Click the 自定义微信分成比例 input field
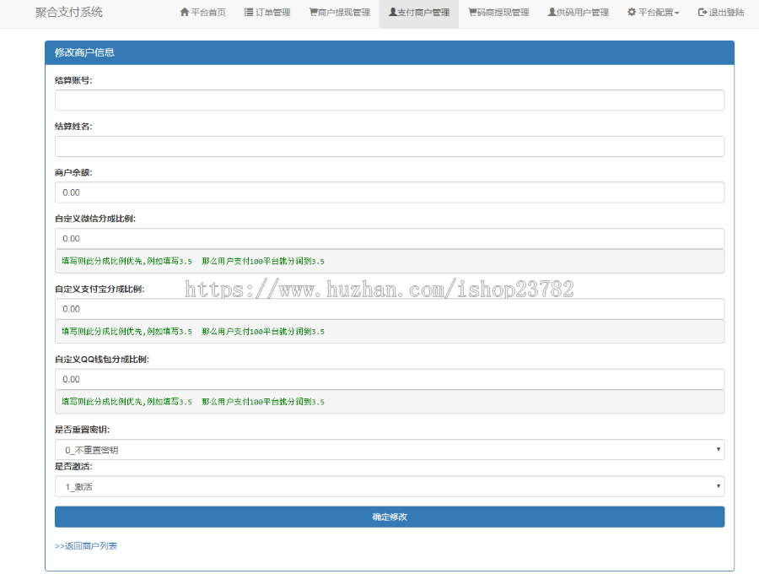The width and height of the screenshot is (759, 574). click(390, 238)
